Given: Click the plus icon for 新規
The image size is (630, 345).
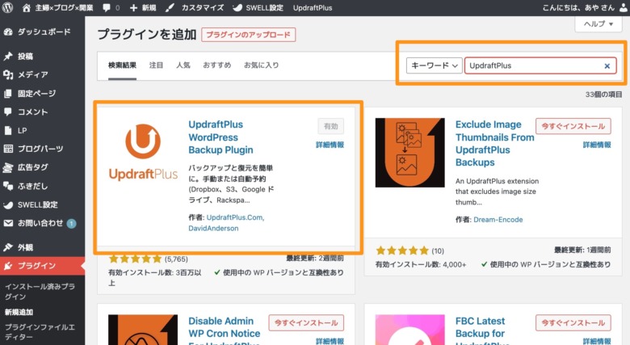Looking at the screenshot, I should 133,7.
